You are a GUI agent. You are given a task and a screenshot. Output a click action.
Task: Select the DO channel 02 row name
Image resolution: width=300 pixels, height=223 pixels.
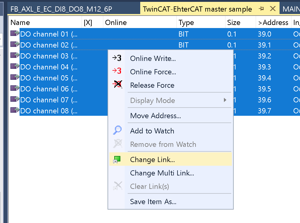49,45
